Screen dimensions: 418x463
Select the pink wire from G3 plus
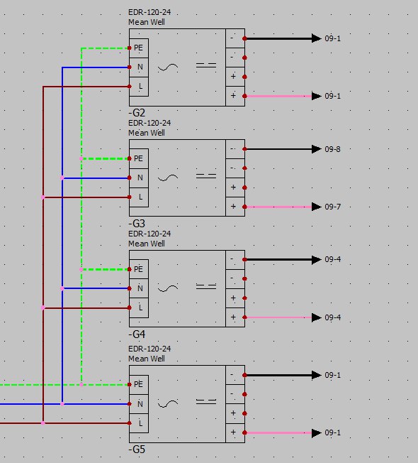(278, 207)
